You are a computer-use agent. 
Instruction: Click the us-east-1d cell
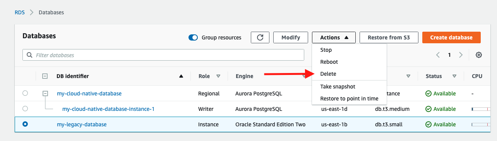tap(334, 109)
